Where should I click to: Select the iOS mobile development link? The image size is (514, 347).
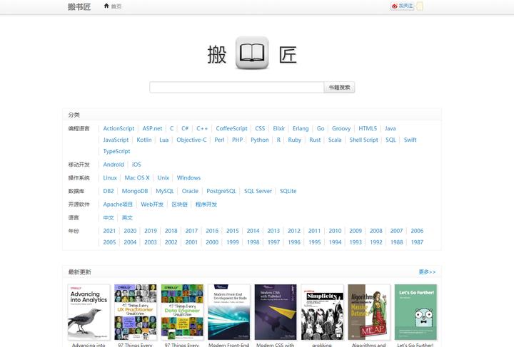pyautogui.click(x=136, y=165)
